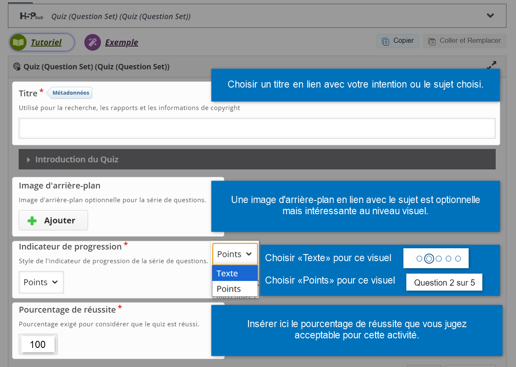Enter fullscreen with the diagonal arrows icon

pos(491,65)
